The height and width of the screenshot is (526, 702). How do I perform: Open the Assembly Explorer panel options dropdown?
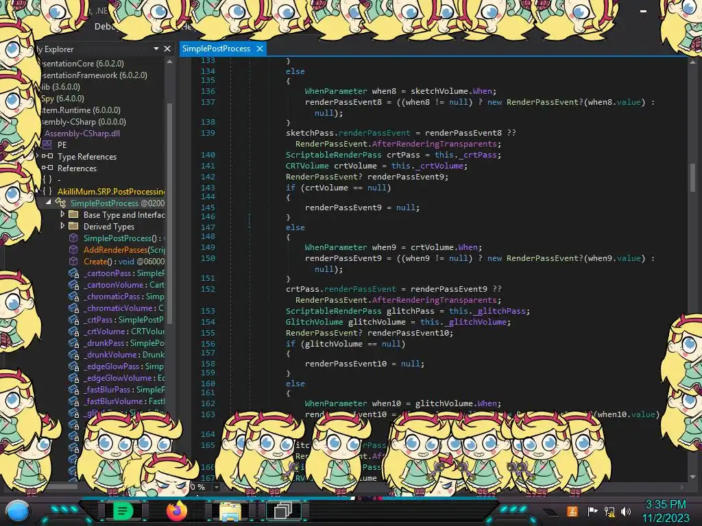pos(156,49)
